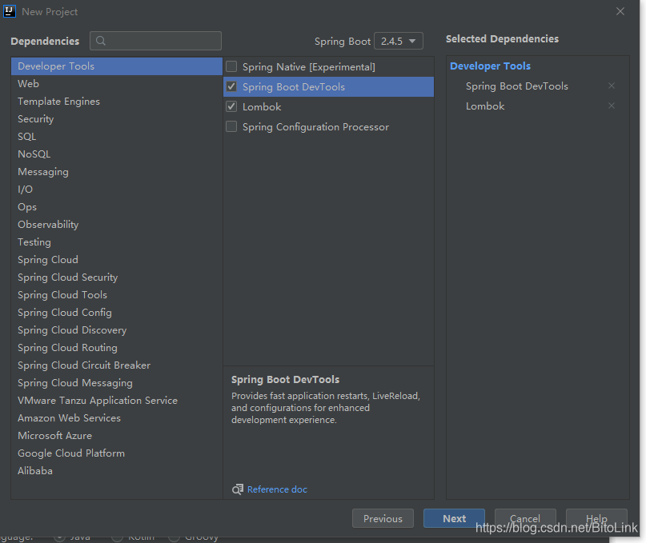This screenshot has height=543, width=646.
Task: Select the I/O category
Action: coord(117,190)
